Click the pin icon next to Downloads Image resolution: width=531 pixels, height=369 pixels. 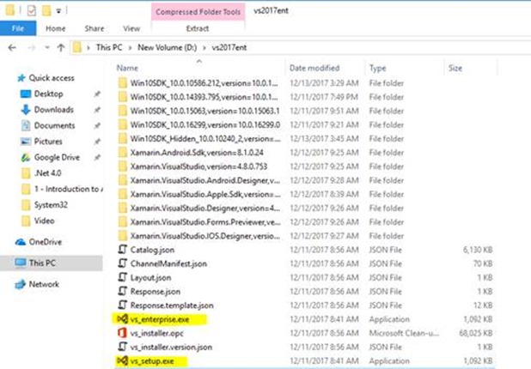tap(97, 110)
